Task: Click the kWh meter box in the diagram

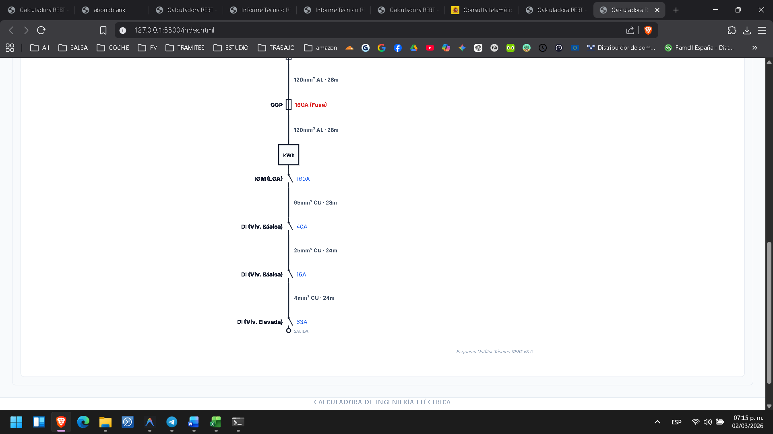Action: [288, 155]
